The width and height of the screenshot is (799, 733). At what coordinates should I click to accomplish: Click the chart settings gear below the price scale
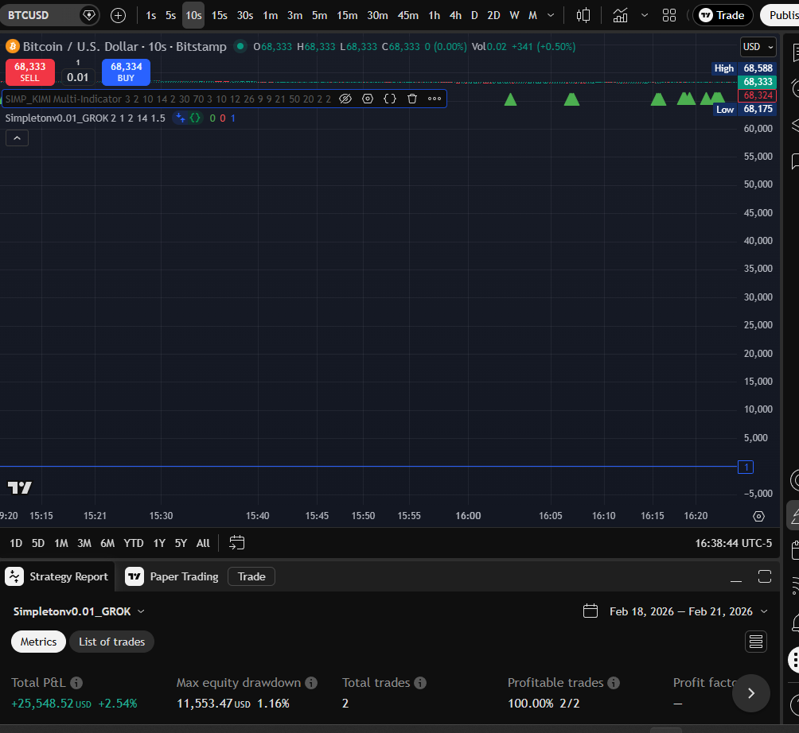pos(758,517)
